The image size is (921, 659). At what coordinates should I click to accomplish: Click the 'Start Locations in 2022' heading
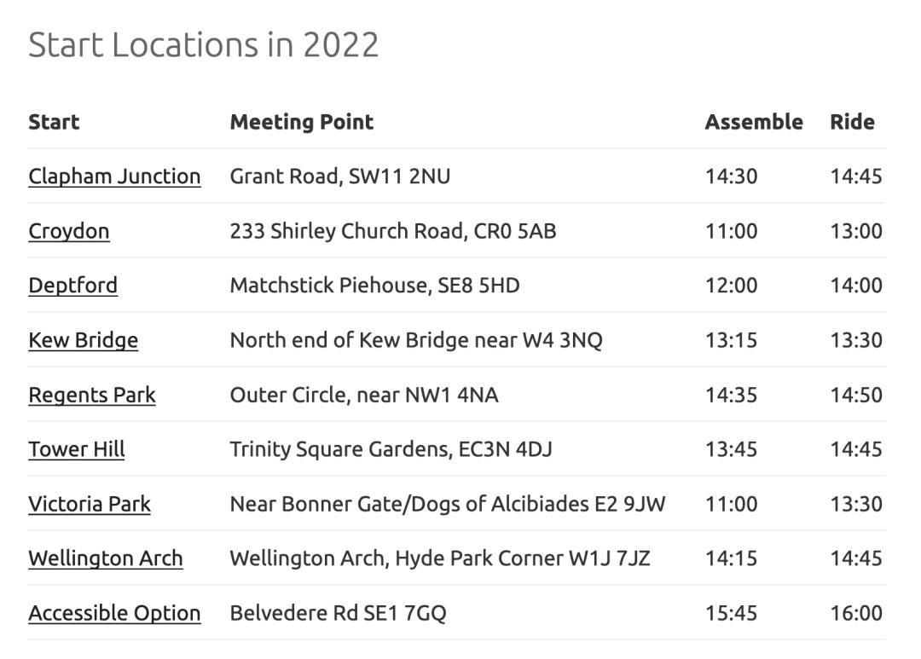tap(203, 44)
